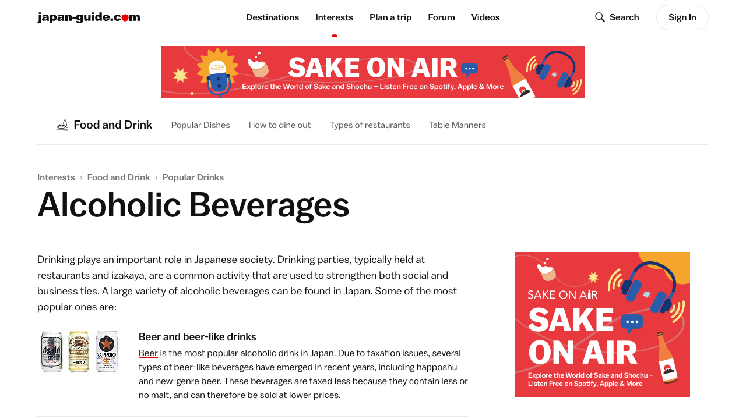
Task: Click the japan-guide.com logo
Action: [89, 17]
